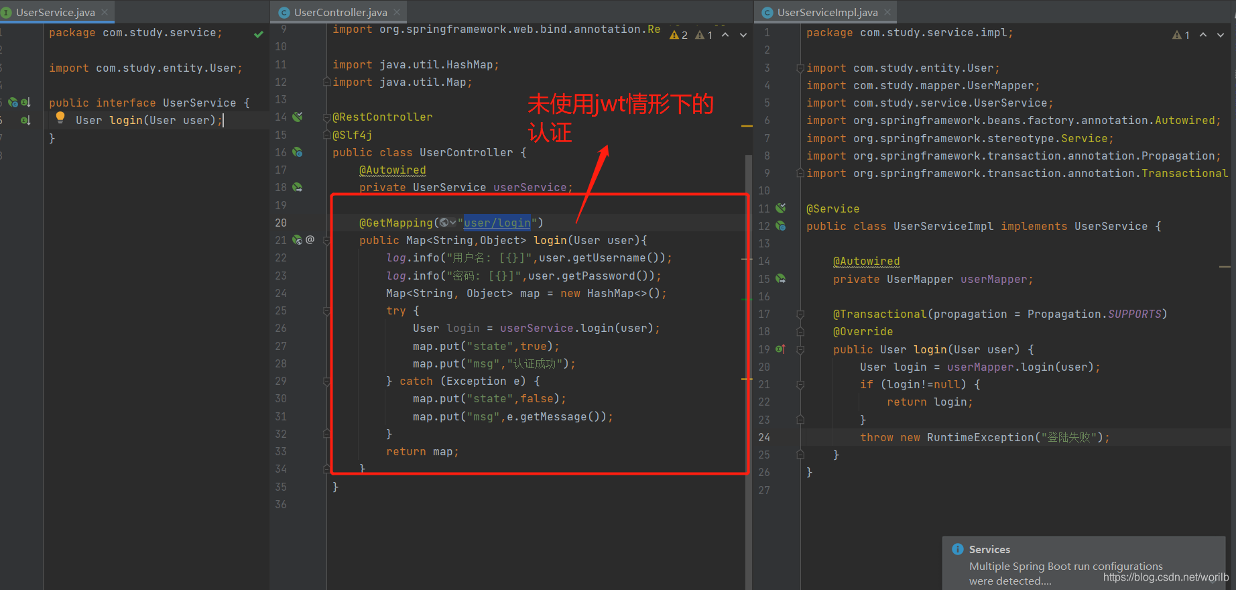1236x590 pixels.
Task: Click the intention light bulb beside login(User user)
Action: tap(60, 117)
